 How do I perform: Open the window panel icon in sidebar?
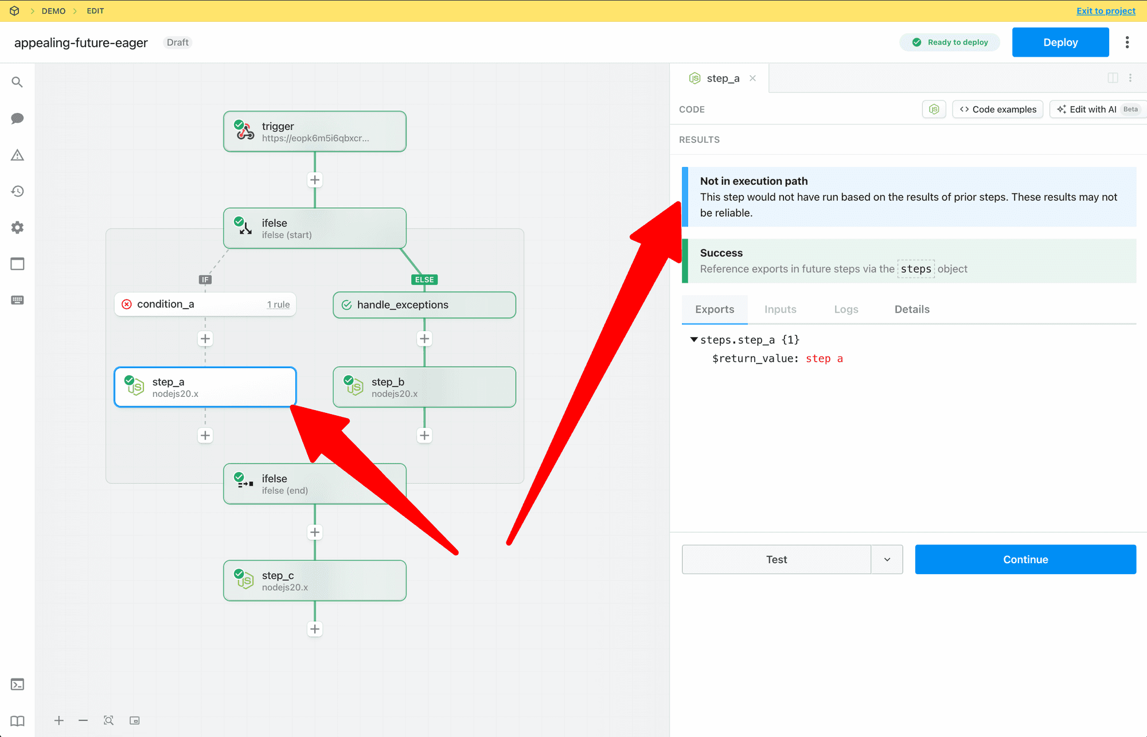(17, 264)
